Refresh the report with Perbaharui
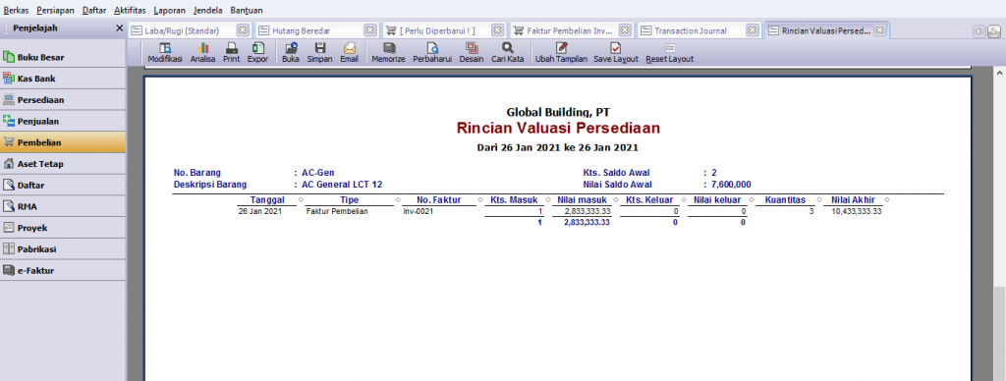Image resolution: width=1006 pixels, height=381 pixels. coord(433,53)
